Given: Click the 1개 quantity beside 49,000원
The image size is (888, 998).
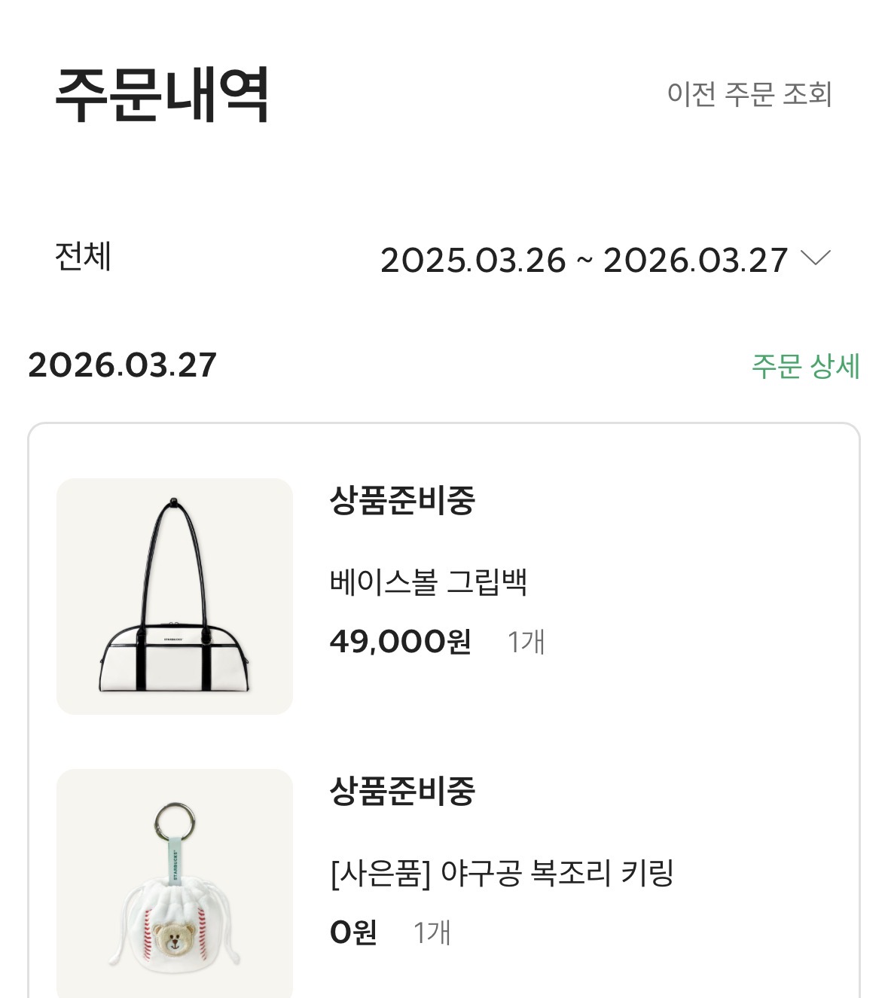Looking at the screenshot, I should 526,642.
